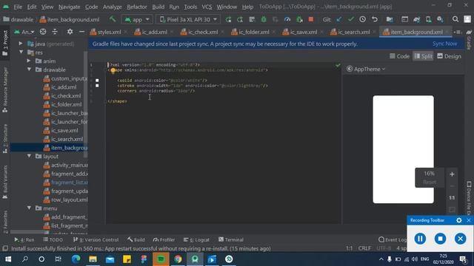Open the Pixel 3a XL API 30 device dropdown
Image resolution: width=474 pixels, height=266 pixels.
pyautogui.click(x=188, y=20)
